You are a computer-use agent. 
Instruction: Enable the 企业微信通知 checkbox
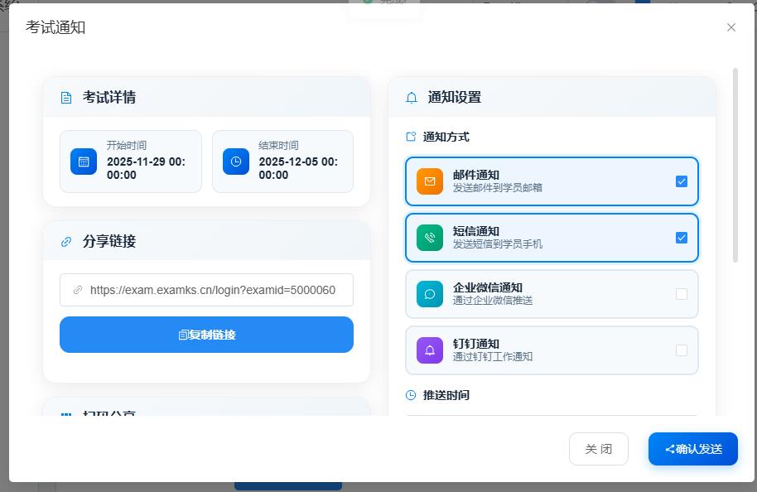click(682, 294)
